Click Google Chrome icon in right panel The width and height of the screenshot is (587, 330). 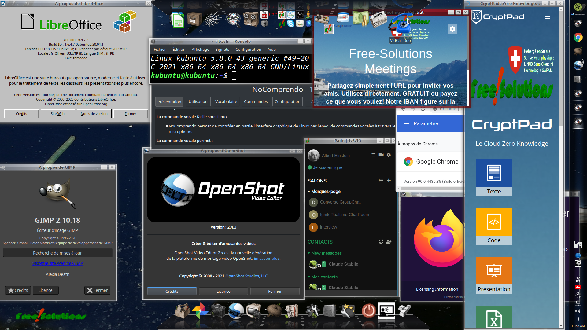578,38
